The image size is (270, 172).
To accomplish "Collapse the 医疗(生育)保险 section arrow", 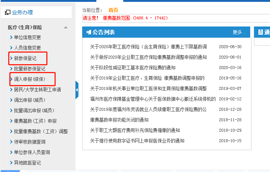I will tap(66, 28).
